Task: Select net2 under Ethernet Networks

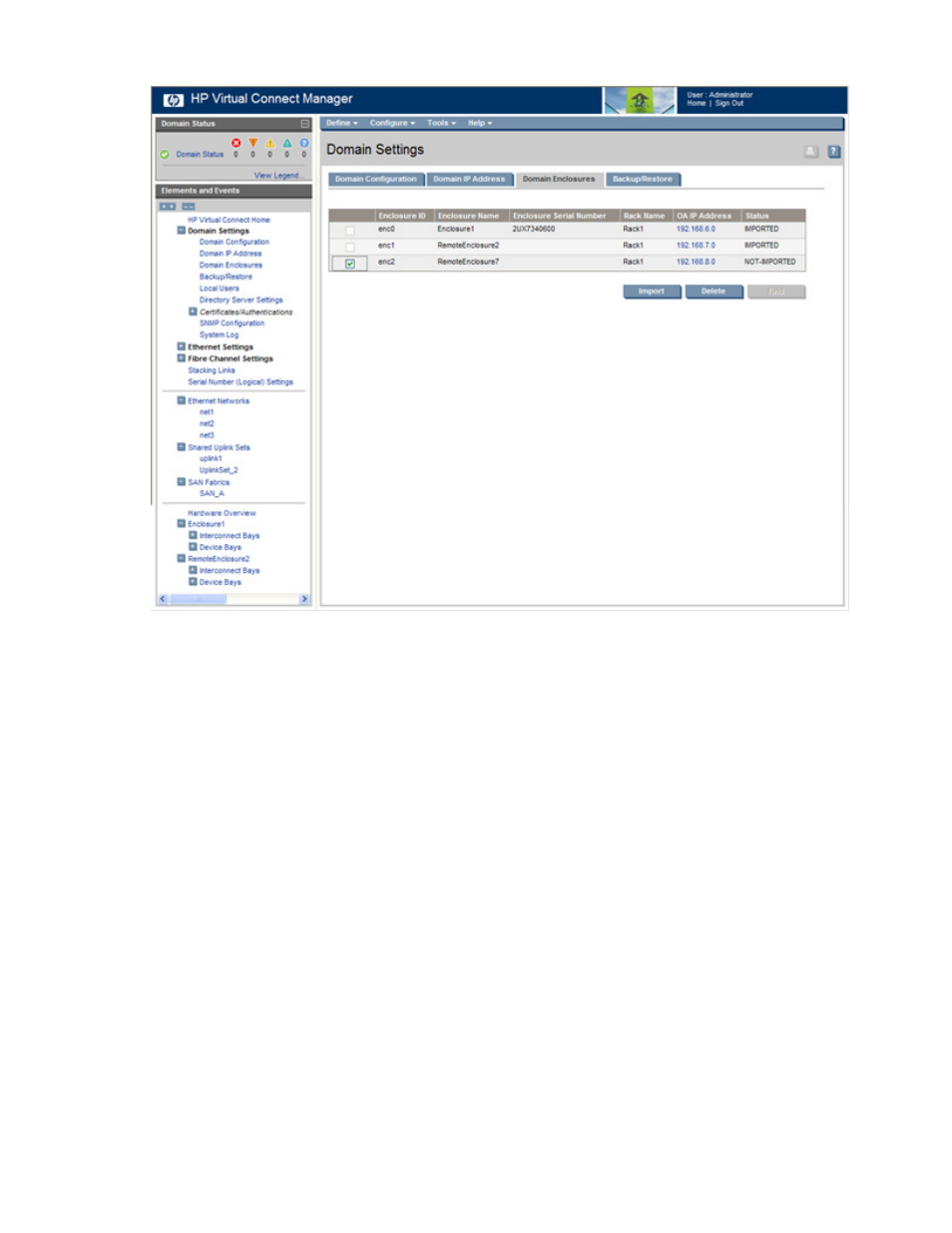Action: point(207,424)
